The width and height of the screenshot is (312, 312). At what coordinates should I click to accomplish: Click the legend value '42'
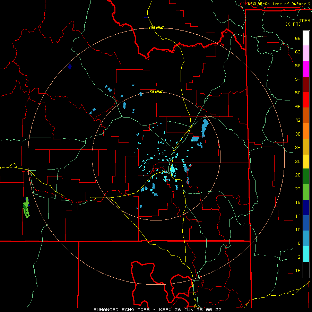[298, 120]
